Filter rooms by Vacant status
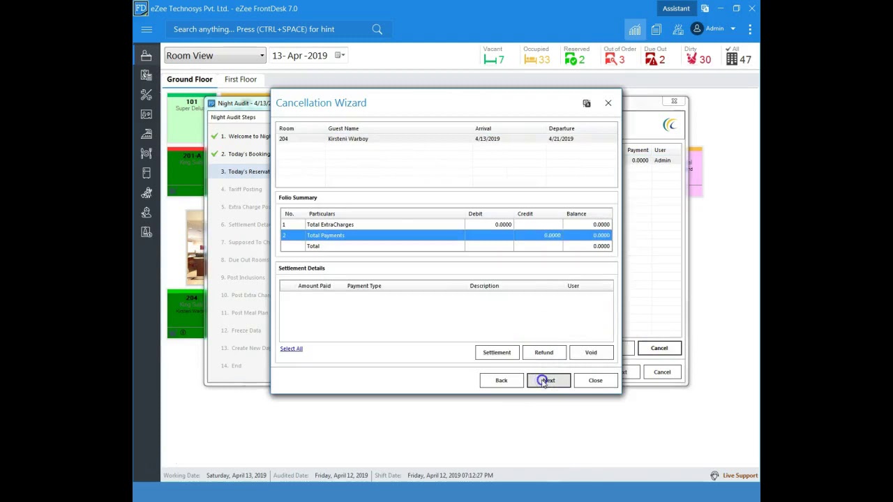This screenshot has height=502, width=893. click(494, 56)
